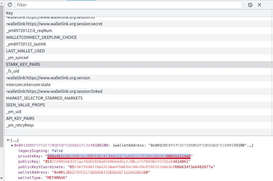Click the refresh storage icon
Screen dimensions: 273x181
coord(10,5)
